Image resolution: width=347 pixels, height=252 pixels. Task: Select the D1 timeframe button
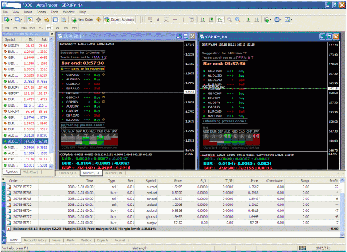coord(58,28)
